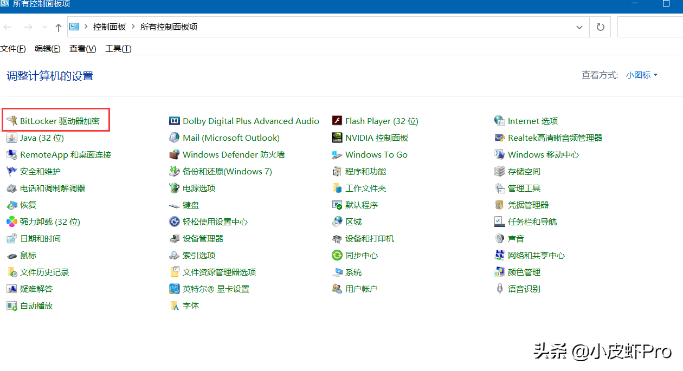Open the 网络和共享中心 link
The width and height of the screenshot is (683, 371).
pos(536,255)
